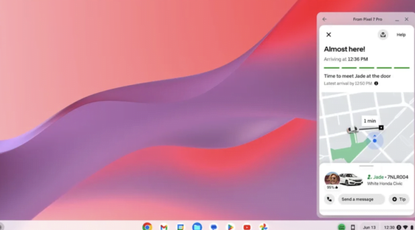The height and width of the screenshot is (230, 415).
Task: Click the 1 min ETA label on map
Action: tap(370, 121)
